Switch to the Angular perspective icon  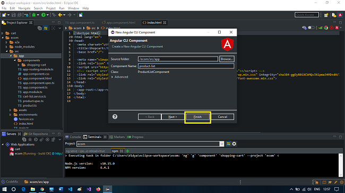click(340, 15)
